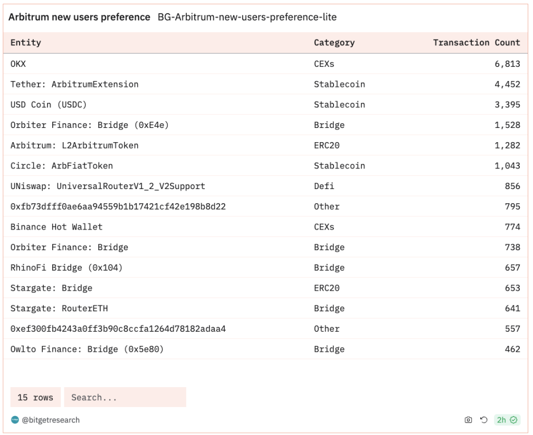Viewport: 533px width, 435px height.
Task: Sort by the Entity column header
Action: pyautogui.click(x=25, y=43)
